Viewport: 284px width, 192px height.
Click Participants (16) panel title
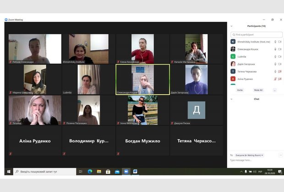[257, 26]
